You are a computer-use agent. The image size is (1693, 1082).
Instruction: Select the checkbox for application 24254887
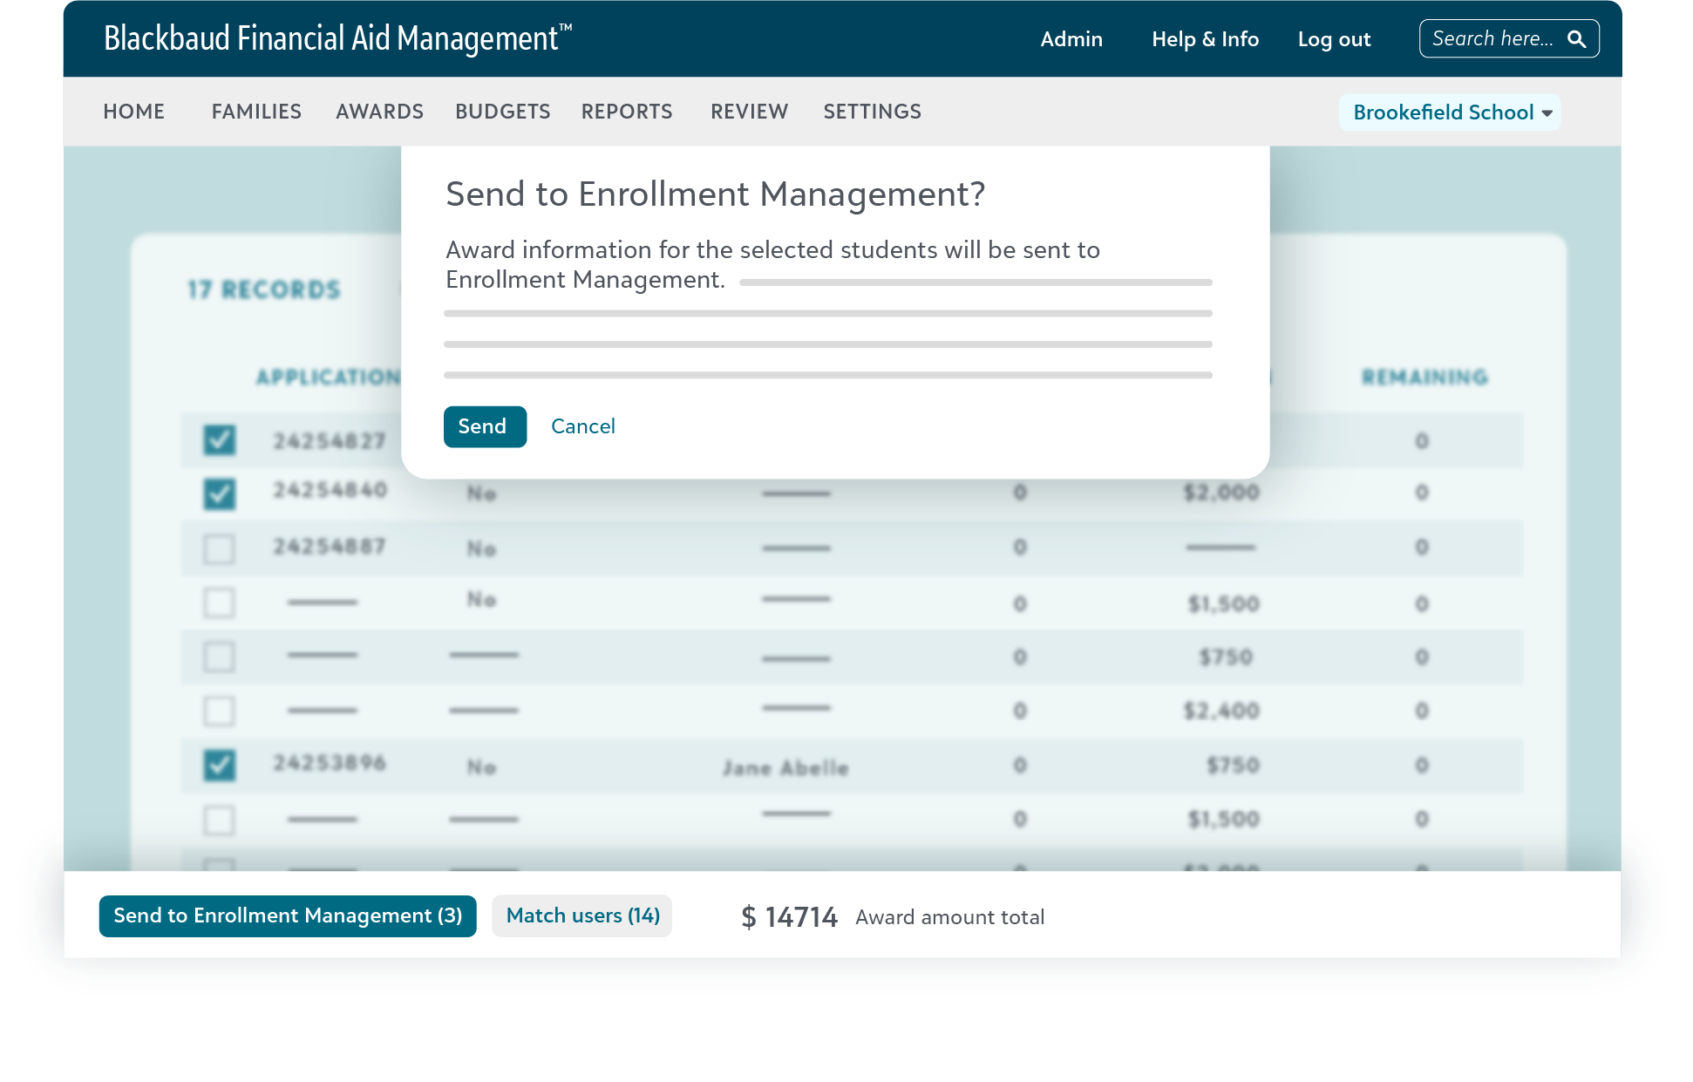[x=219, y=548]
